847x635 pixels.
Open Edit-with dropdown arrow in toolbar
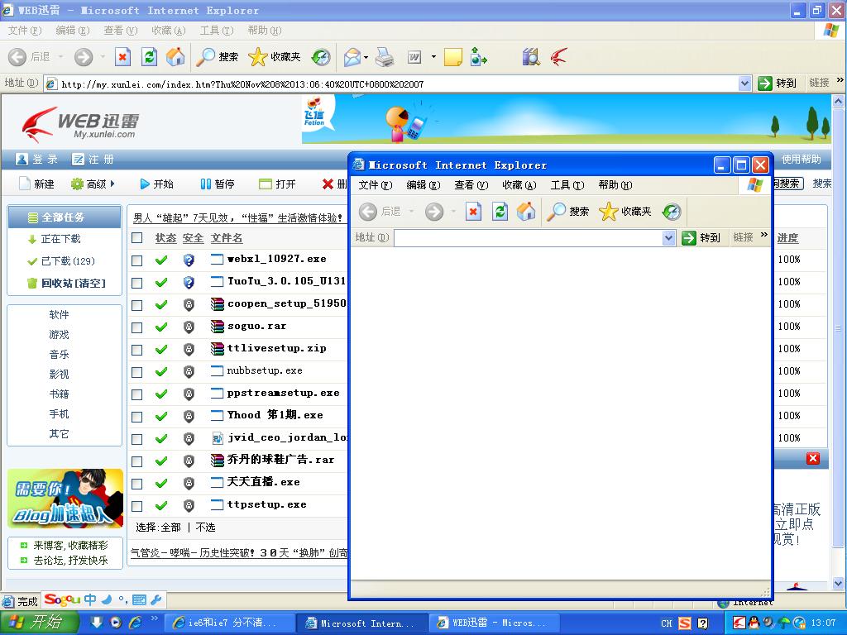tap(433, 57)
